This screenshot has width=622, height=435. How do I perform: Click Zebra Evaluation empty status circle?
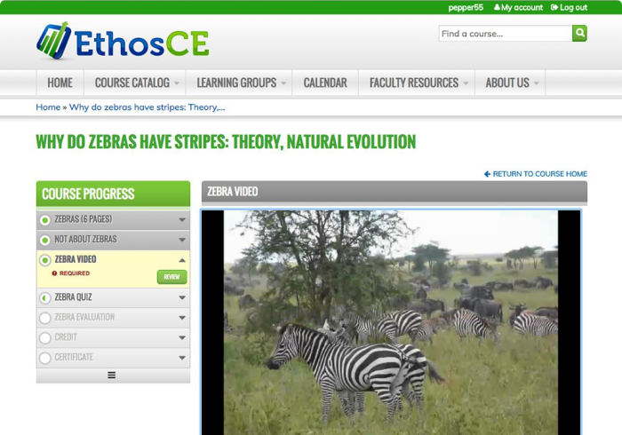45,318
